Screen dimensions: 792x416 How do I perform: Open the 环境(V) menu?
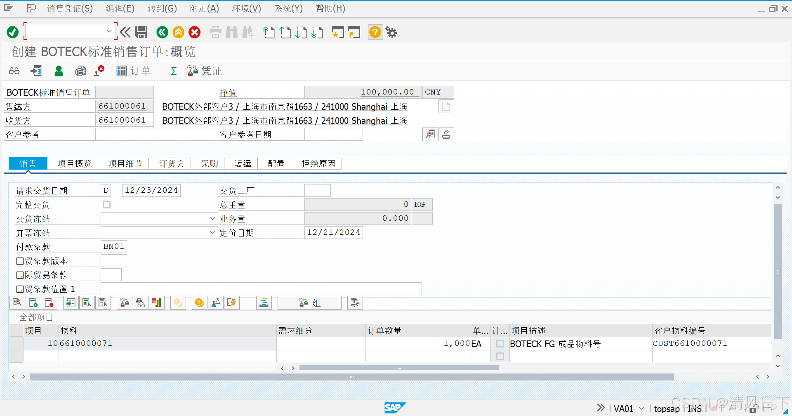point(247,9)
